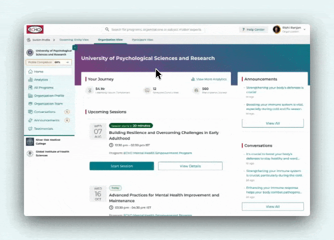Open Organization Profile icon
This screenshot has width=334, height=240.
coord(30,95)
